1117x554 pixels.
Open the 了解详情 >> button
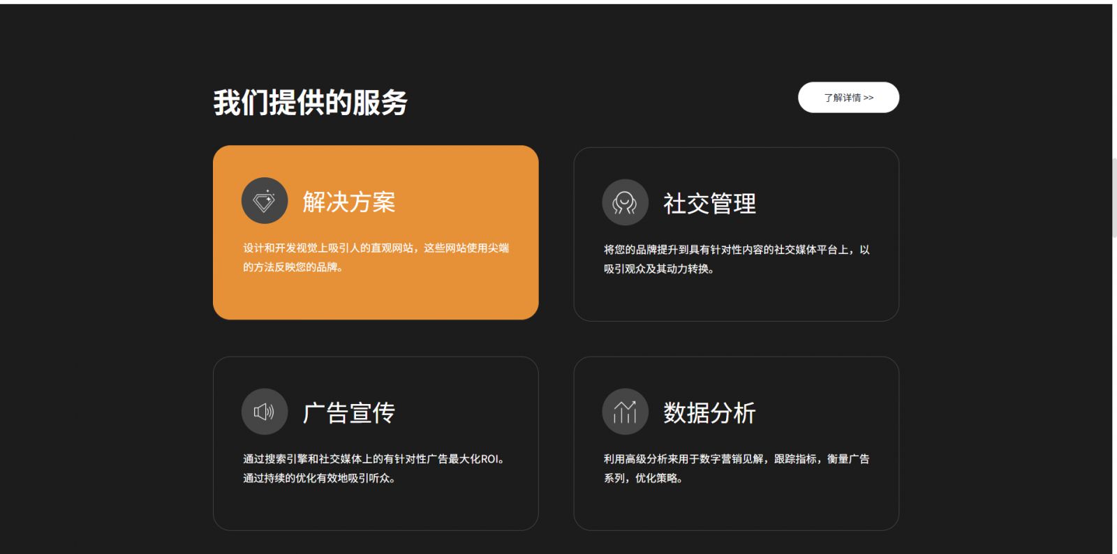pos(848,98)
